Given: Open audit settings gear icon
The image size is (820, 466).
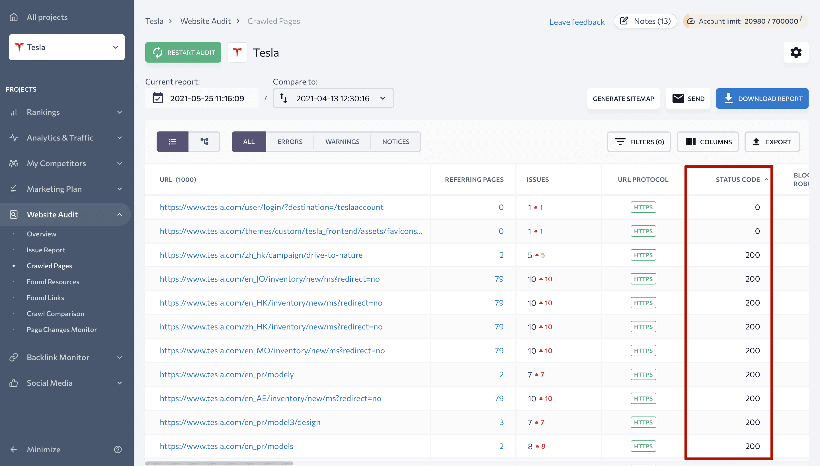Looking at the screenshot, I should 796,52.
